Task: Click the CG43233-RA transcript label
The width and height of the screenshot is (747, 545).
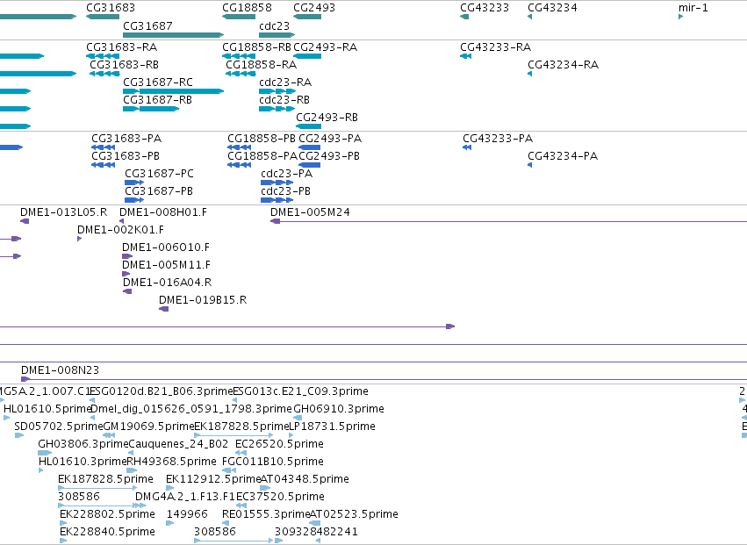Action: click(x=495, y=47)
